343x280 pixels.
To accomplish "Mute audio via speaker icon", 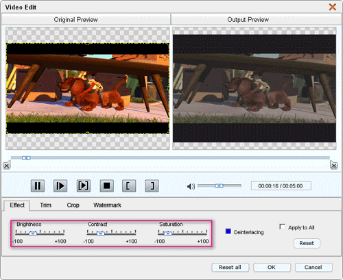I will (x=191, y=186).
